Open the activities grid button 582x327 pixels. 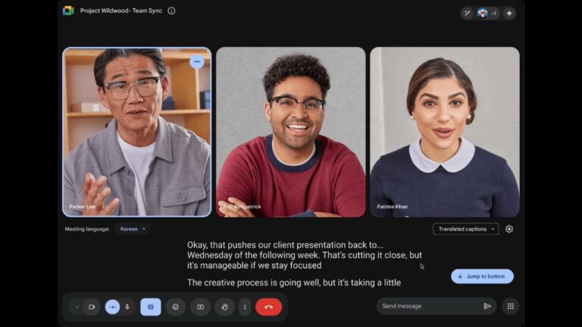[511, 307]
